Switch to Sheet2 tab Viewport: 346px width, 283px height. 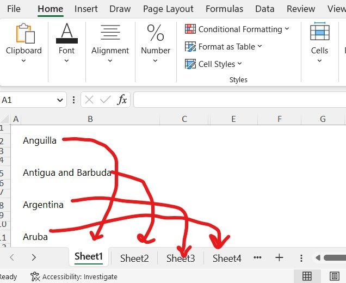[134, 259]
